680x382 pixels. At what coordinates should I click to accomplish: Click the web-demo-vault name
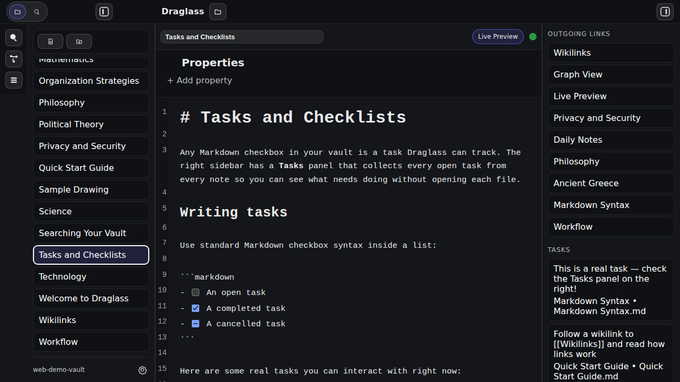tap(59, 370)
